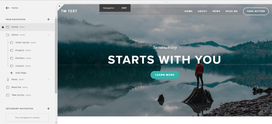Click EDIT in the Navigation overlay
Image resolution: width=272 pixels, height=124 pixels.
click(124, 8)
